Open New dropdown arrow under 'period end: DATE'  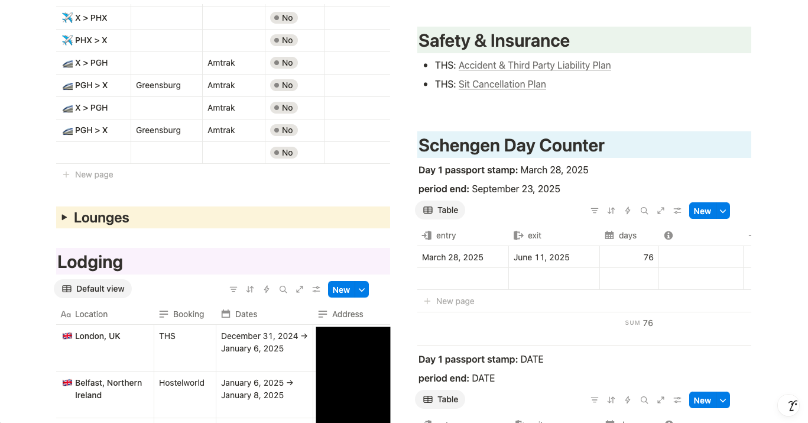(x=723, y=401)
